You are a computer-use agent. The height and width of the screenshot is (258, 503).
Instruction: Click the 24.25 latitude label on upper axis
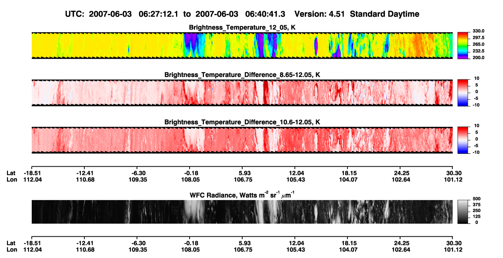pyautogui.click(x=400, y=173)
